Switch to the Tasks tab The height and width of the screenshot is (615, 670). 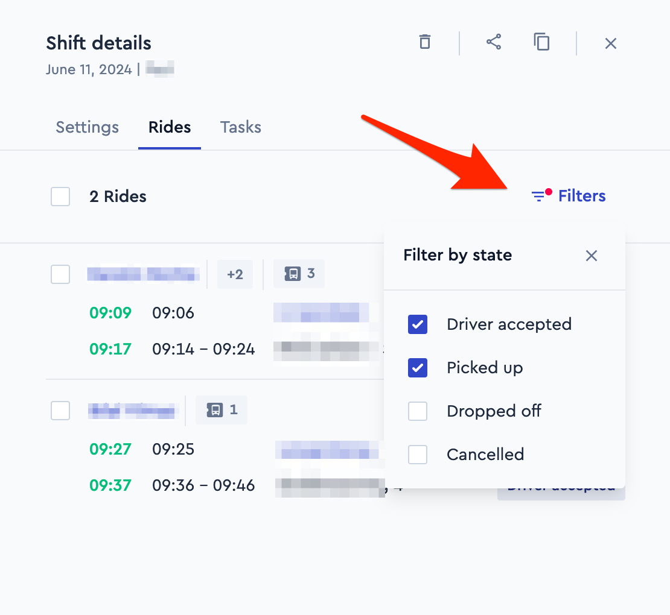(241, 127)
